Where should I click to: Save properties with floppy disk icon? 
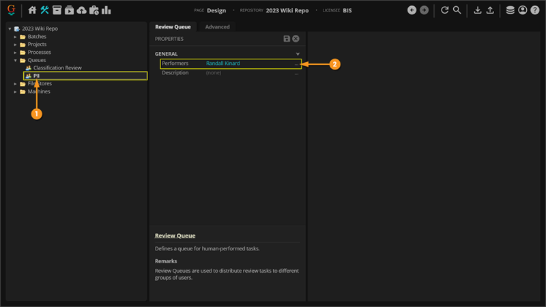287,39
